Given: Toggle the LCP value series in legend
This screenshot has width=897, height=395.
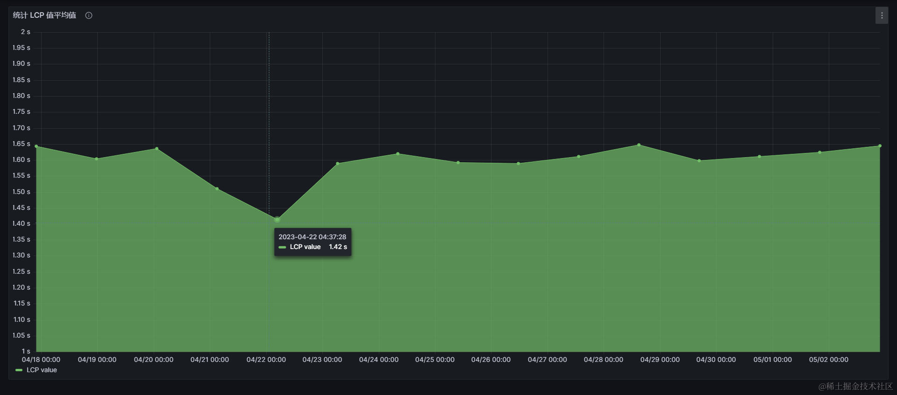Looking at the screenshot, I should coord(42,370).
